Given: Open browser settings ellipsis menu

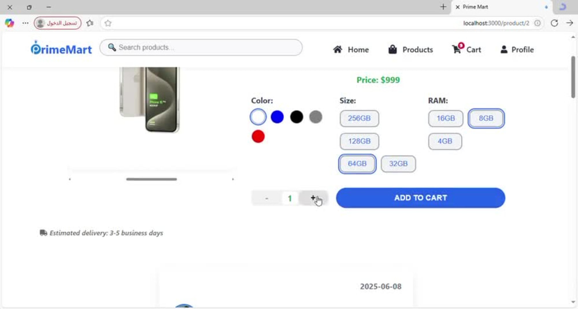Looking at the screenshot, I should coord(25,23).
